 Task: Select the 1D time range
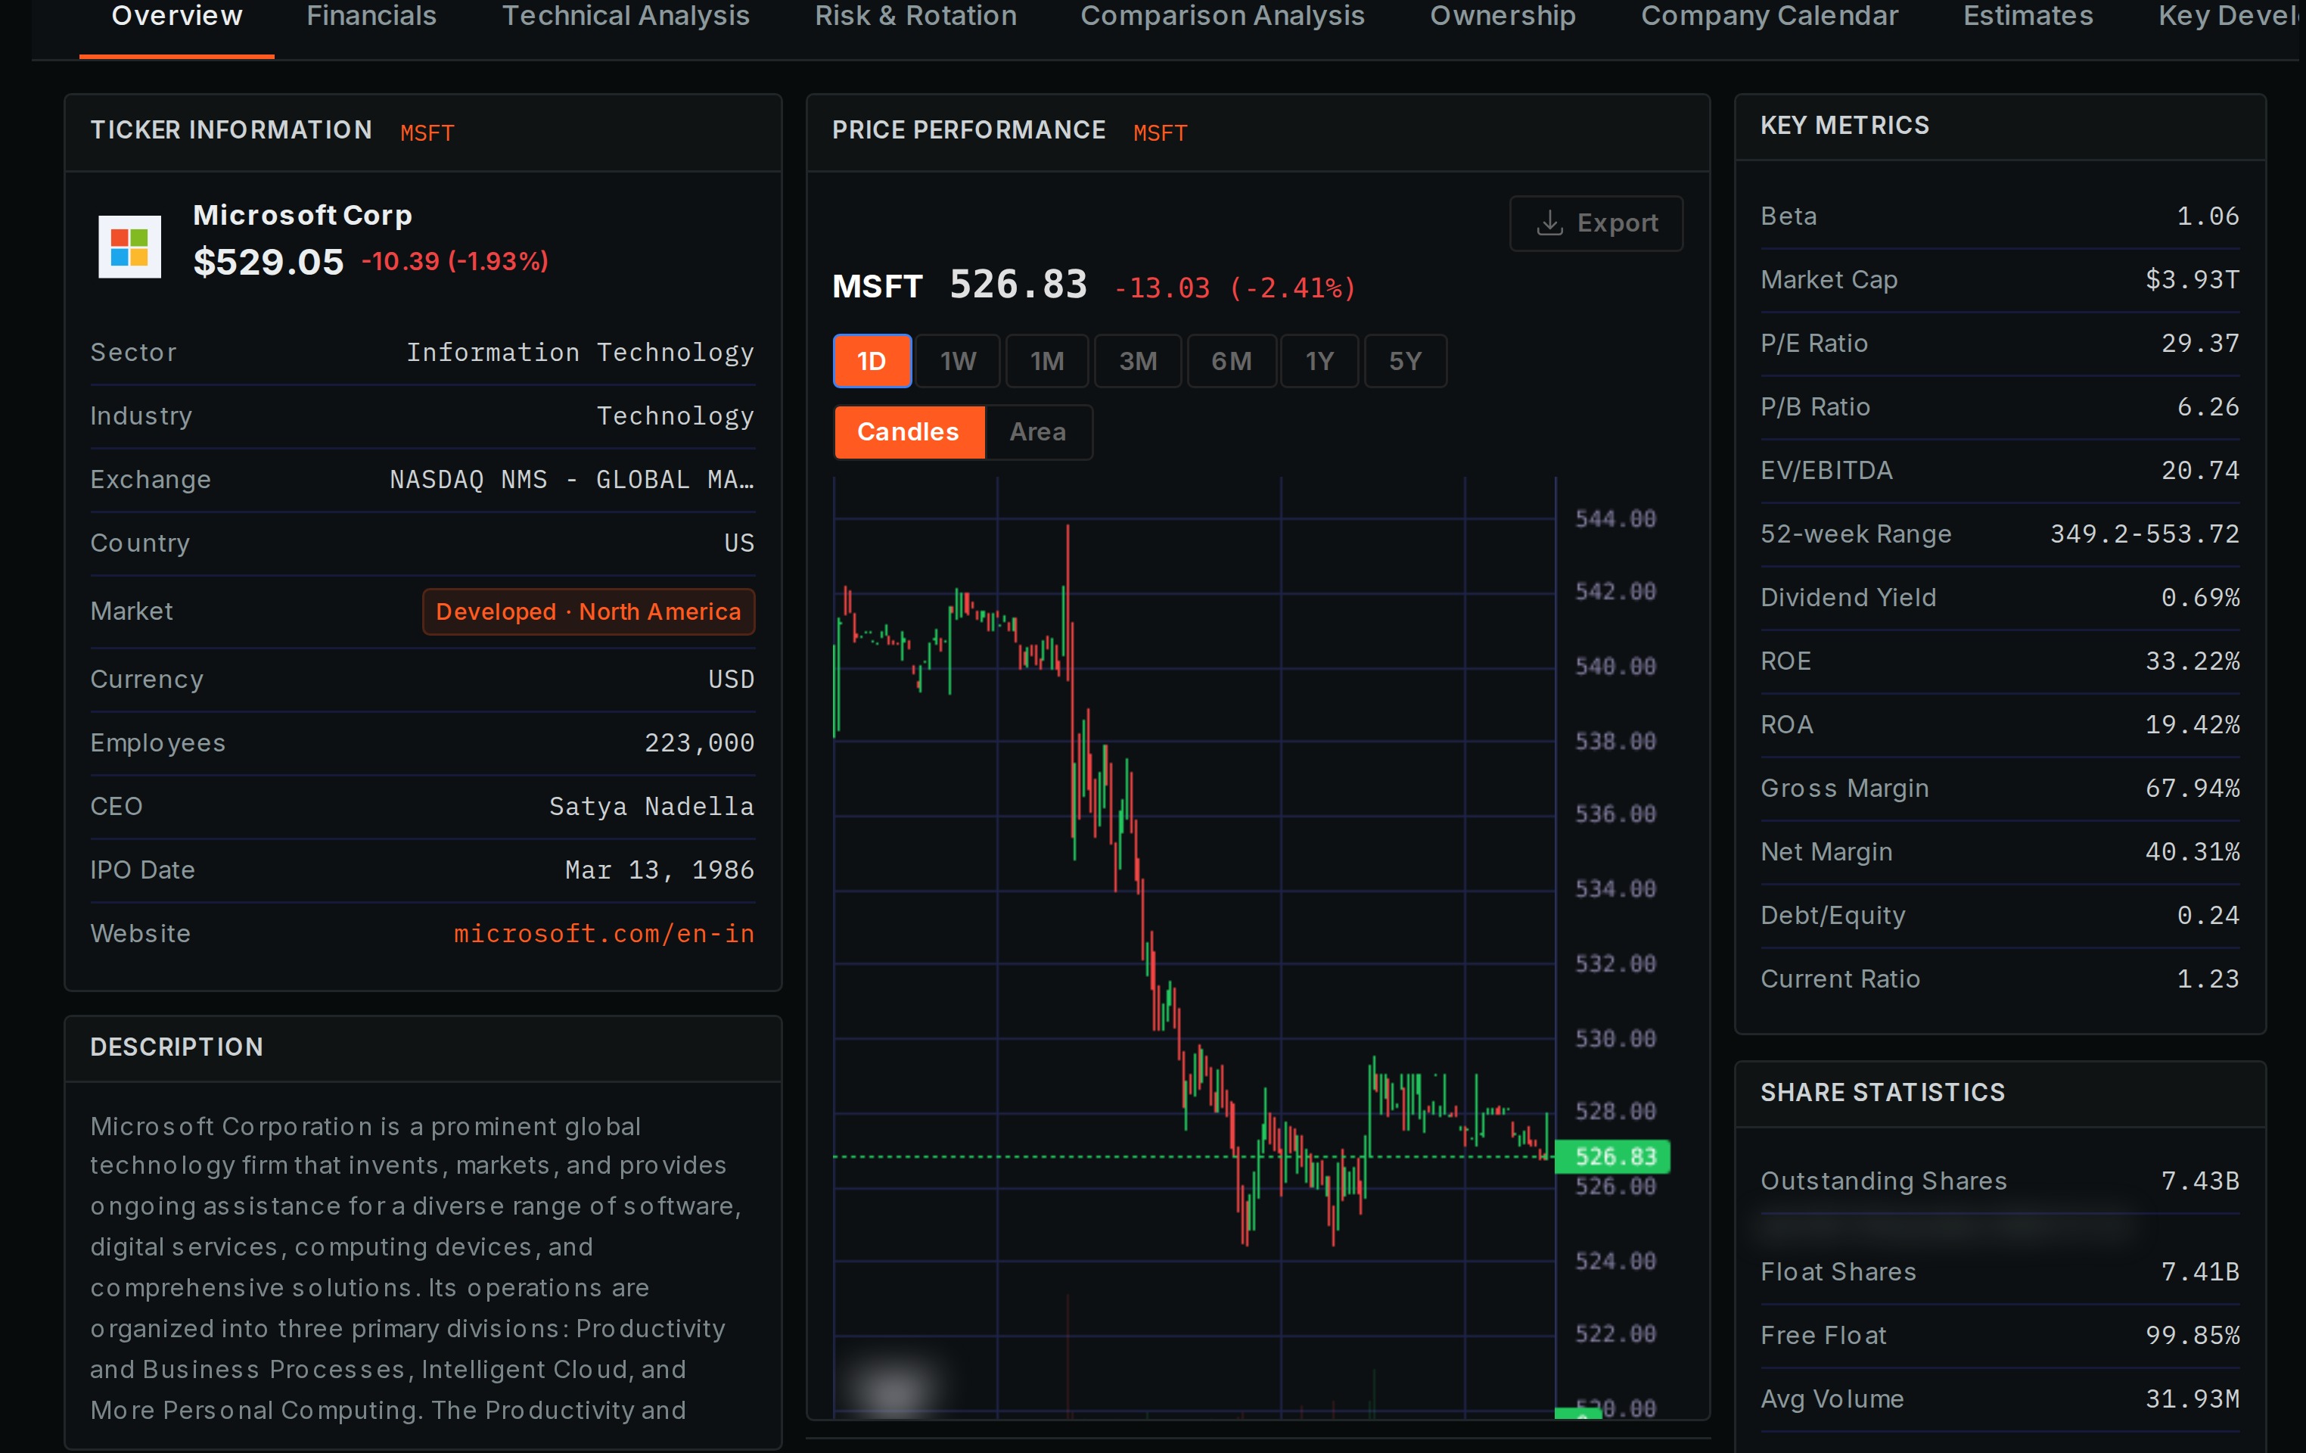pyautogui.click(x=872, y=361)
